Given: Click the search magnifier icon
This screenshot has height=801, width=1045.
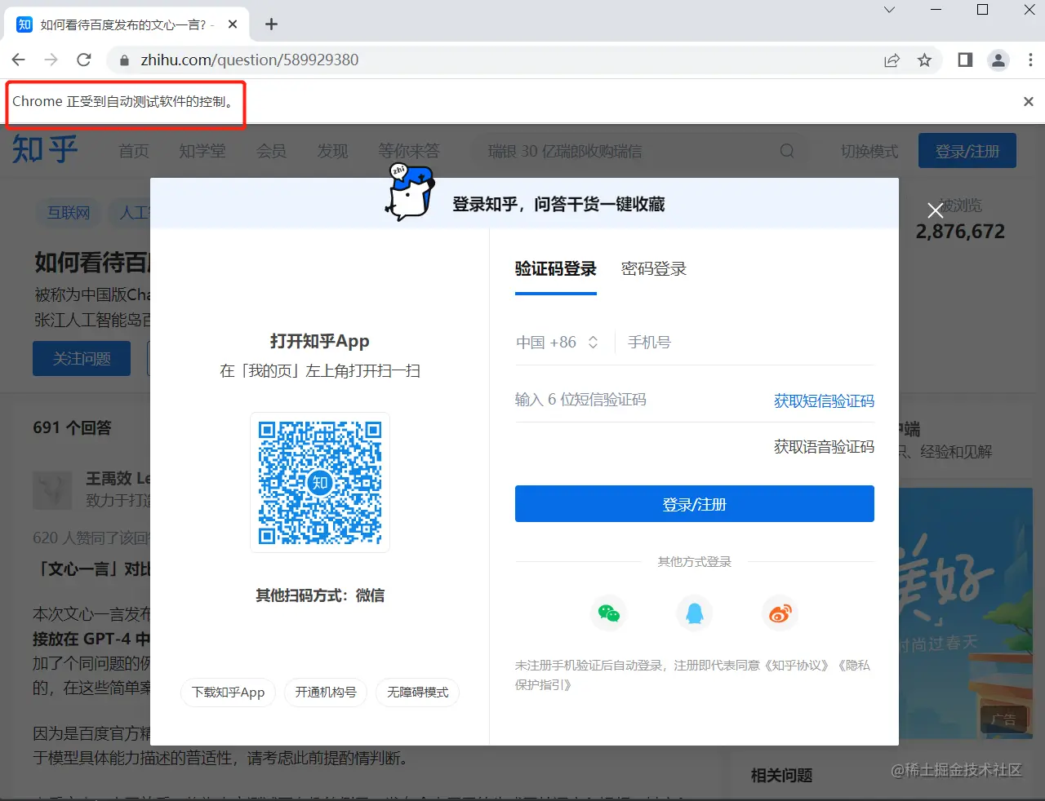Looking at the screenshot, I should coord(787,151).
